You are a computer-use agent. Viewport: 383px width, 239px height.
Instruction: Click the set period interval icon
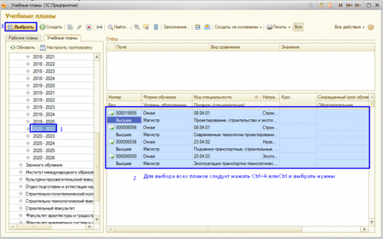(99, 27)
